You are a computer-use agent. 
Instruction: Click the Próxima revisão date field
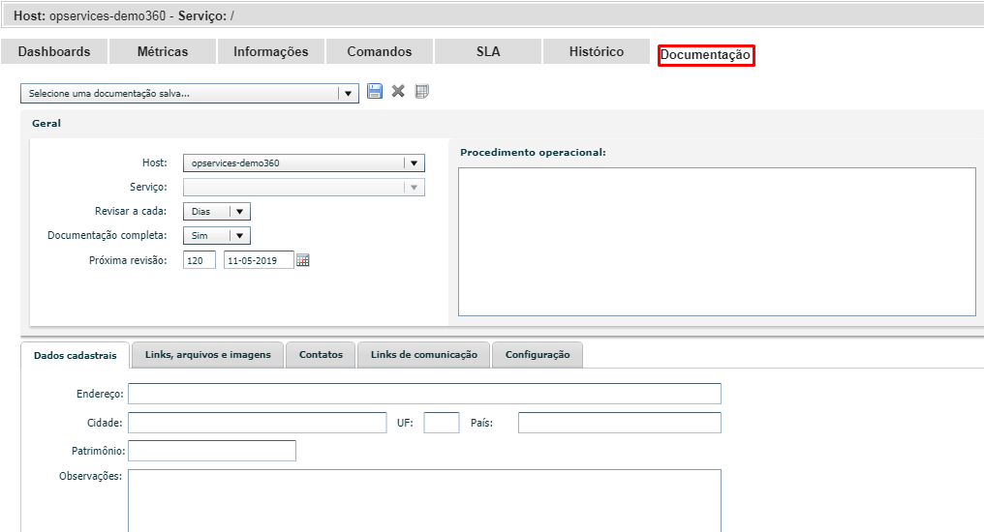258,260
